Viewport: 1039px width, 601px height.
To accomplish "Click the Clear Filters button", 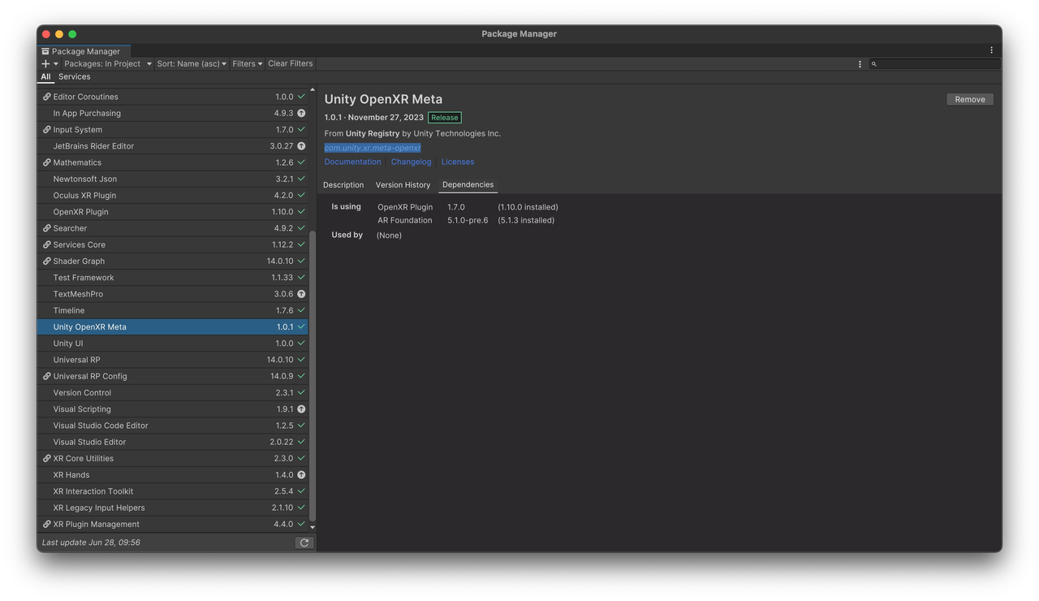I will (290, 63).
